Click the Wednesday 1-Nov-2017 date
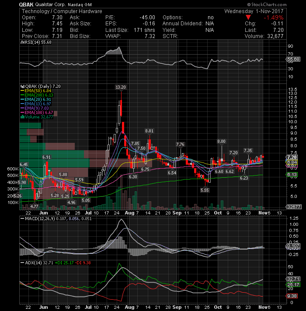 click(x=254, y=11)
